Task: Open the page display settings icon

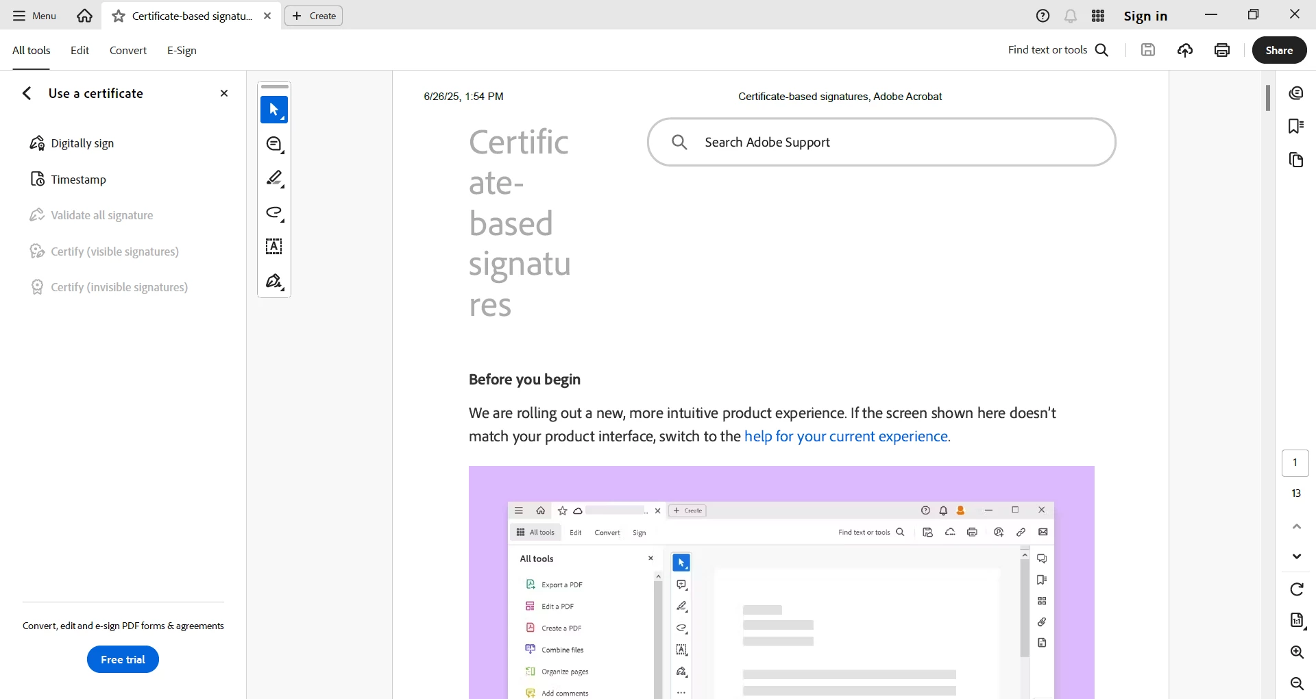Action: pyautogui.click(x=1297, y=621)
